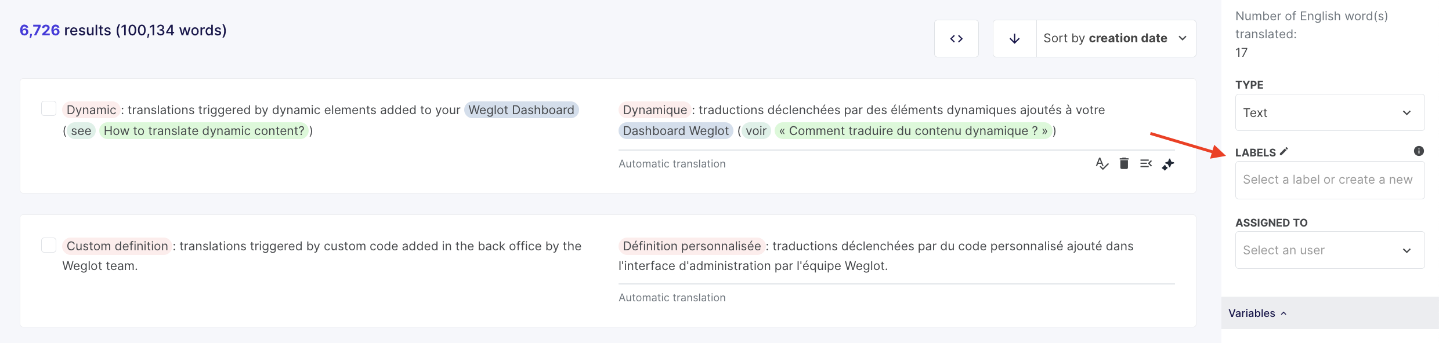1439x343 pixels.
Task: Mark the Dynamic translation as reviewed
Action: point(1102,164)
